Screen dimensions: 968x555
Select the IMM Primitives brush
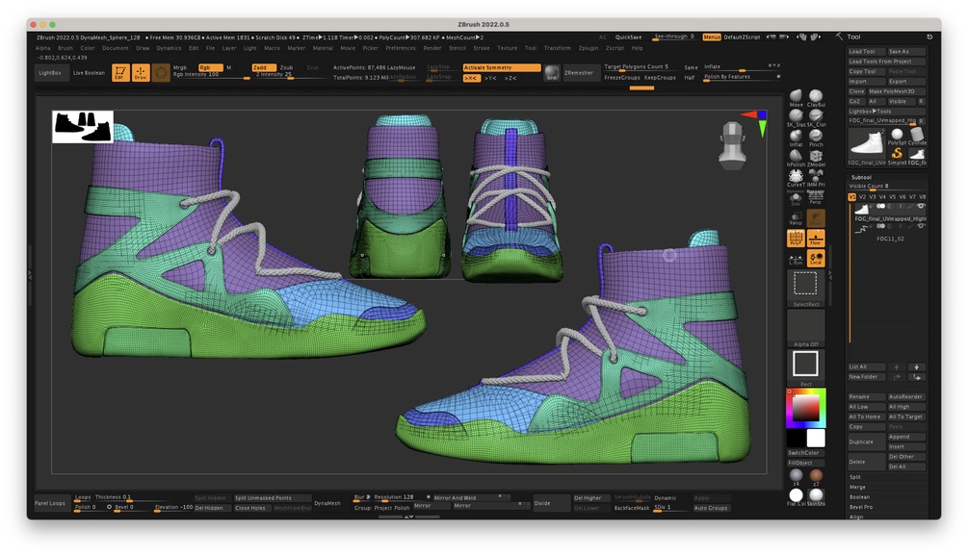[816, 177]
